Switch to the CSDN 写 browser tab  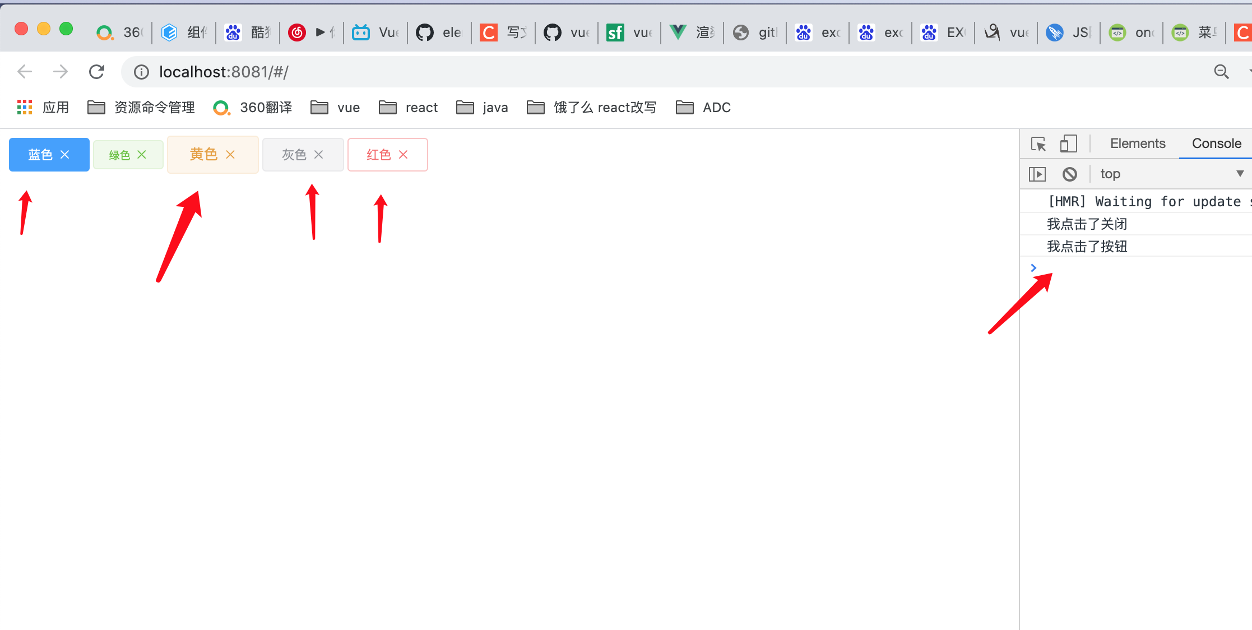coord(503,33)
